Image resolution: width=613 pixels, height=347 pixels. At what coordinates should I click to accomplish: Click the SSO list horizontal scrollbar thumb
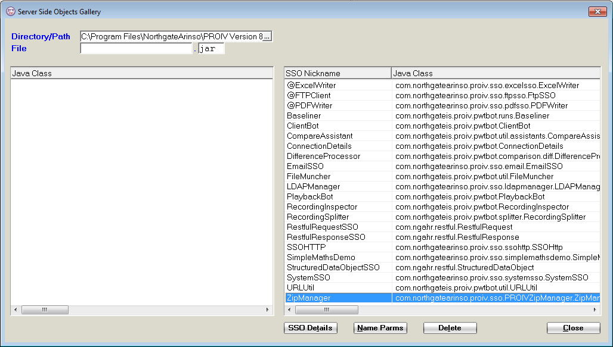(327, 310)
